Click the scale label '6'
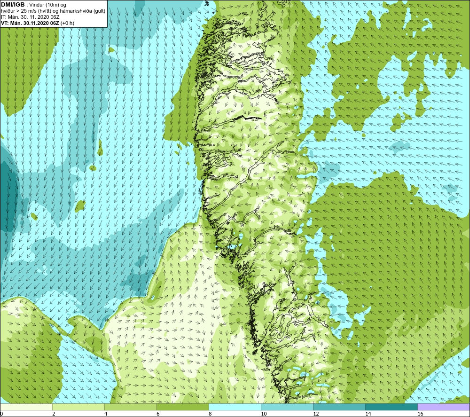470x417 pixels. pyautogui.click(x=158, y=414)
